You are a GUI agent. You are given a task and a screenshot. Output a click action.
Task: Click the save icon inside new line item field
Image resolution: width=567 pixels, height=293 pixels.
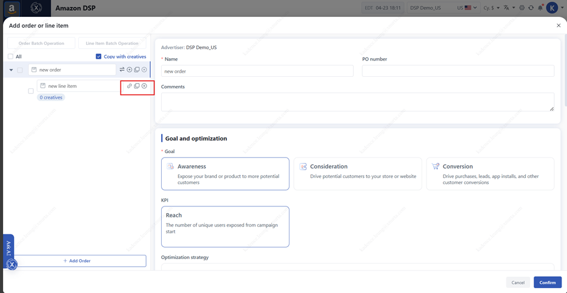pyautogui.click(x=42, y=86)
